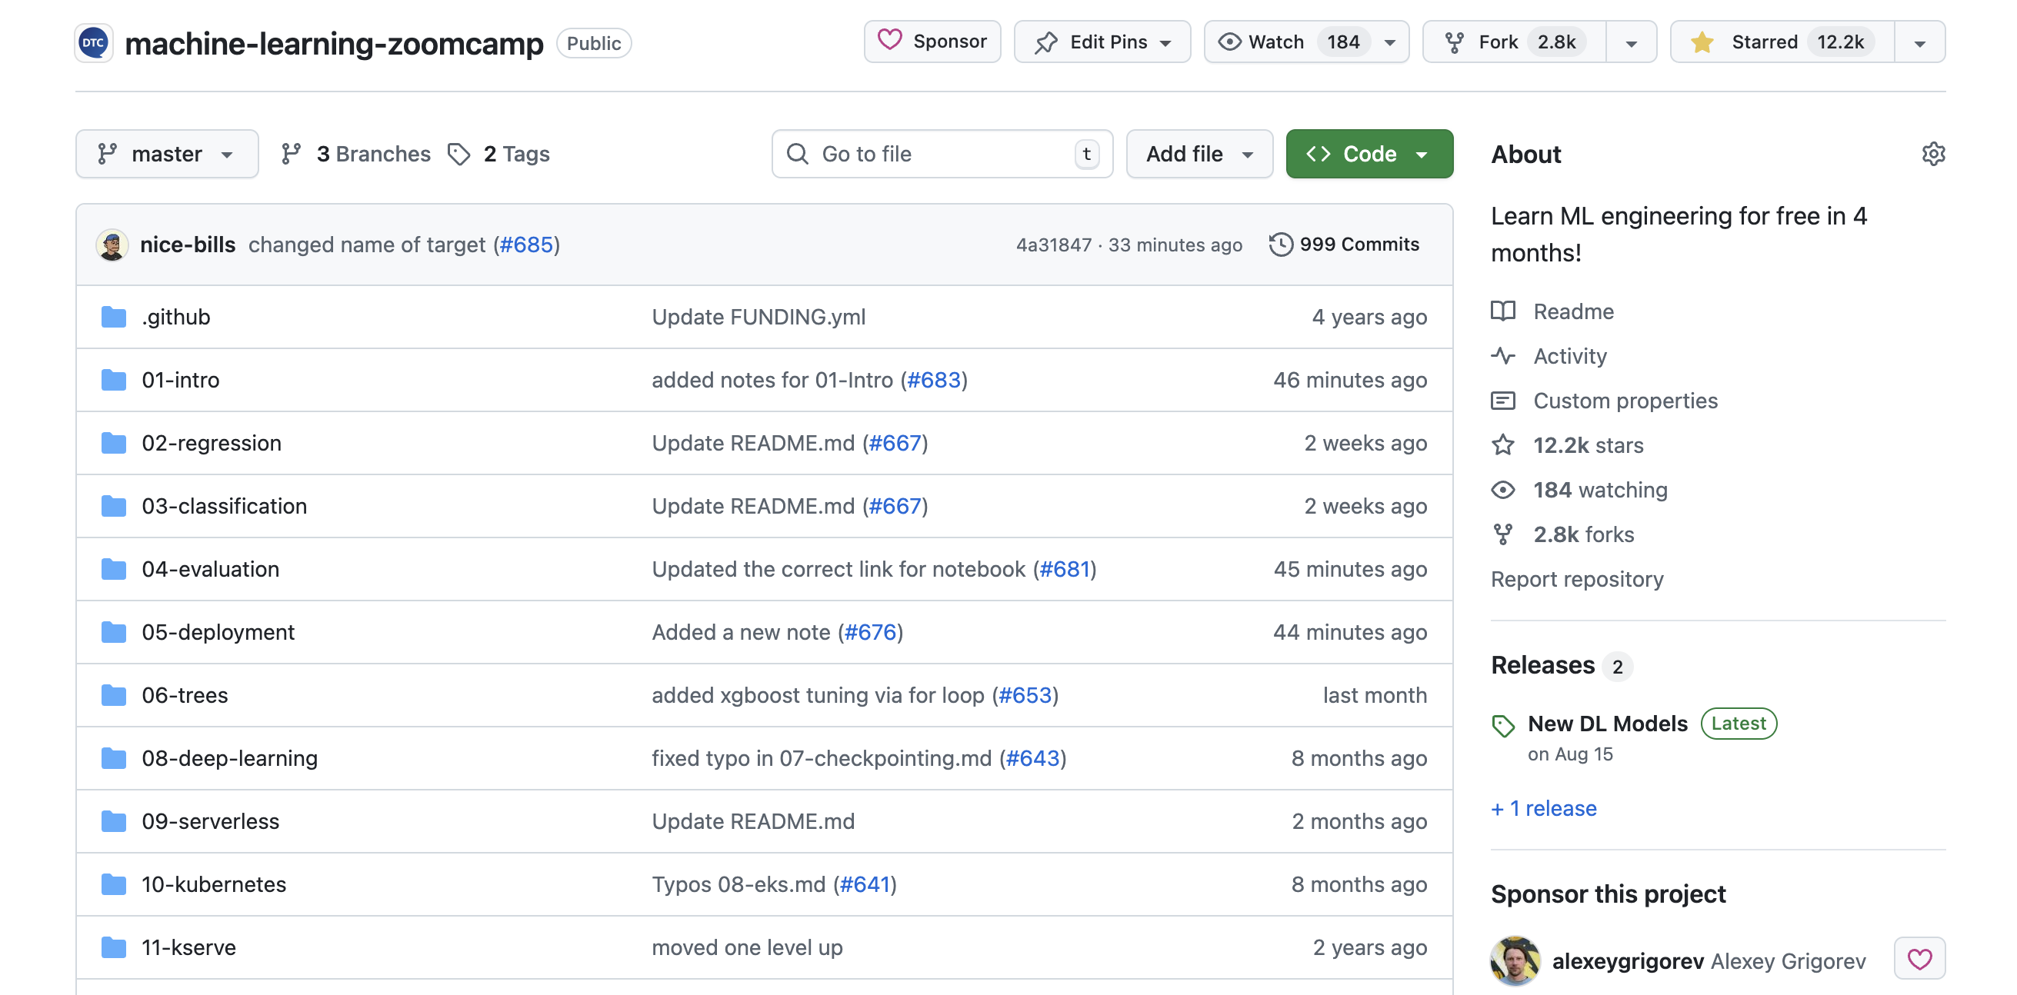This screenshot has width=2017, height=995.
Task: Click the heart button beside alexeygrigorev
Action: click(1919, 958)
